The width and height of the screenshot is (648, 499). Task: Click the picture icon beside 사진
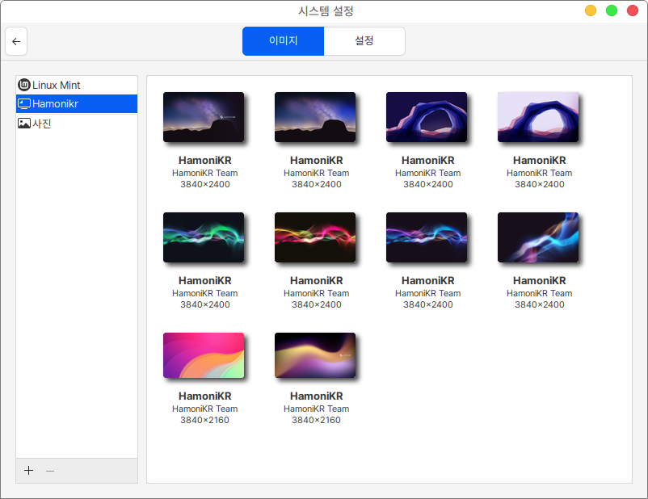point(24,124)
